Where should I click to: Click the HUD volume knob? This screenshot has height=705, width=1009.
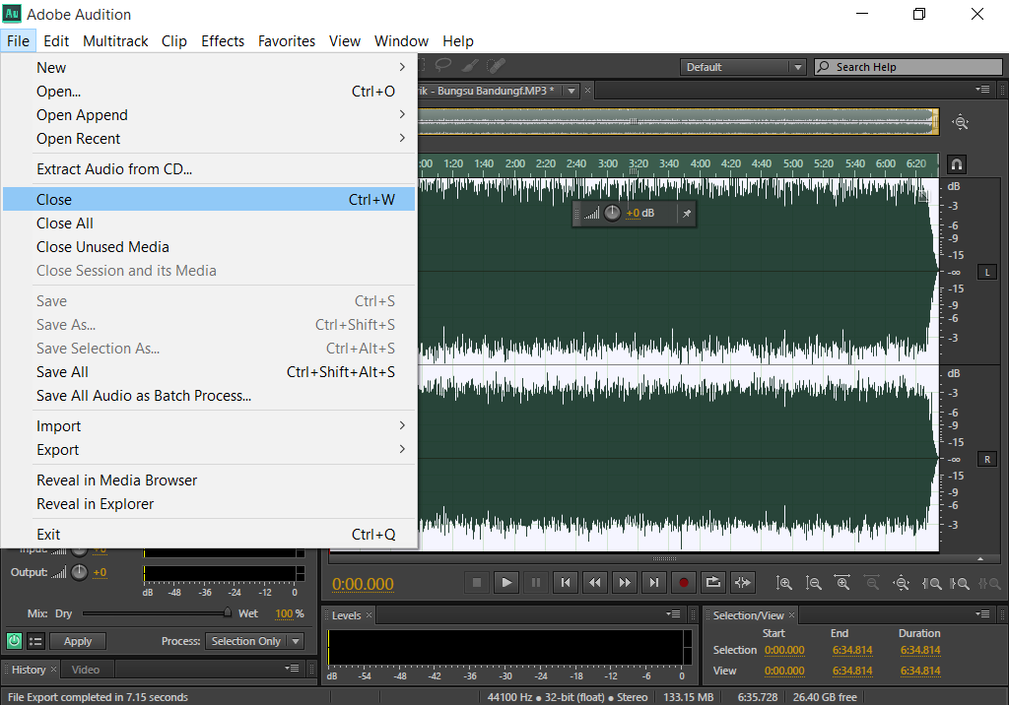(x=612, y=213)
